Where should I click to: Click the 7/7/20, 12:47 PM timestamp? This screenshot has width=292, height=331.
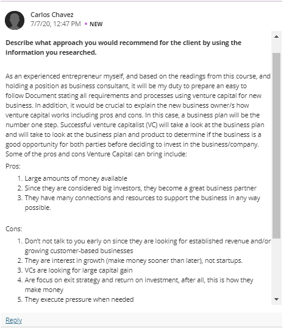click(x=55, y=24)
